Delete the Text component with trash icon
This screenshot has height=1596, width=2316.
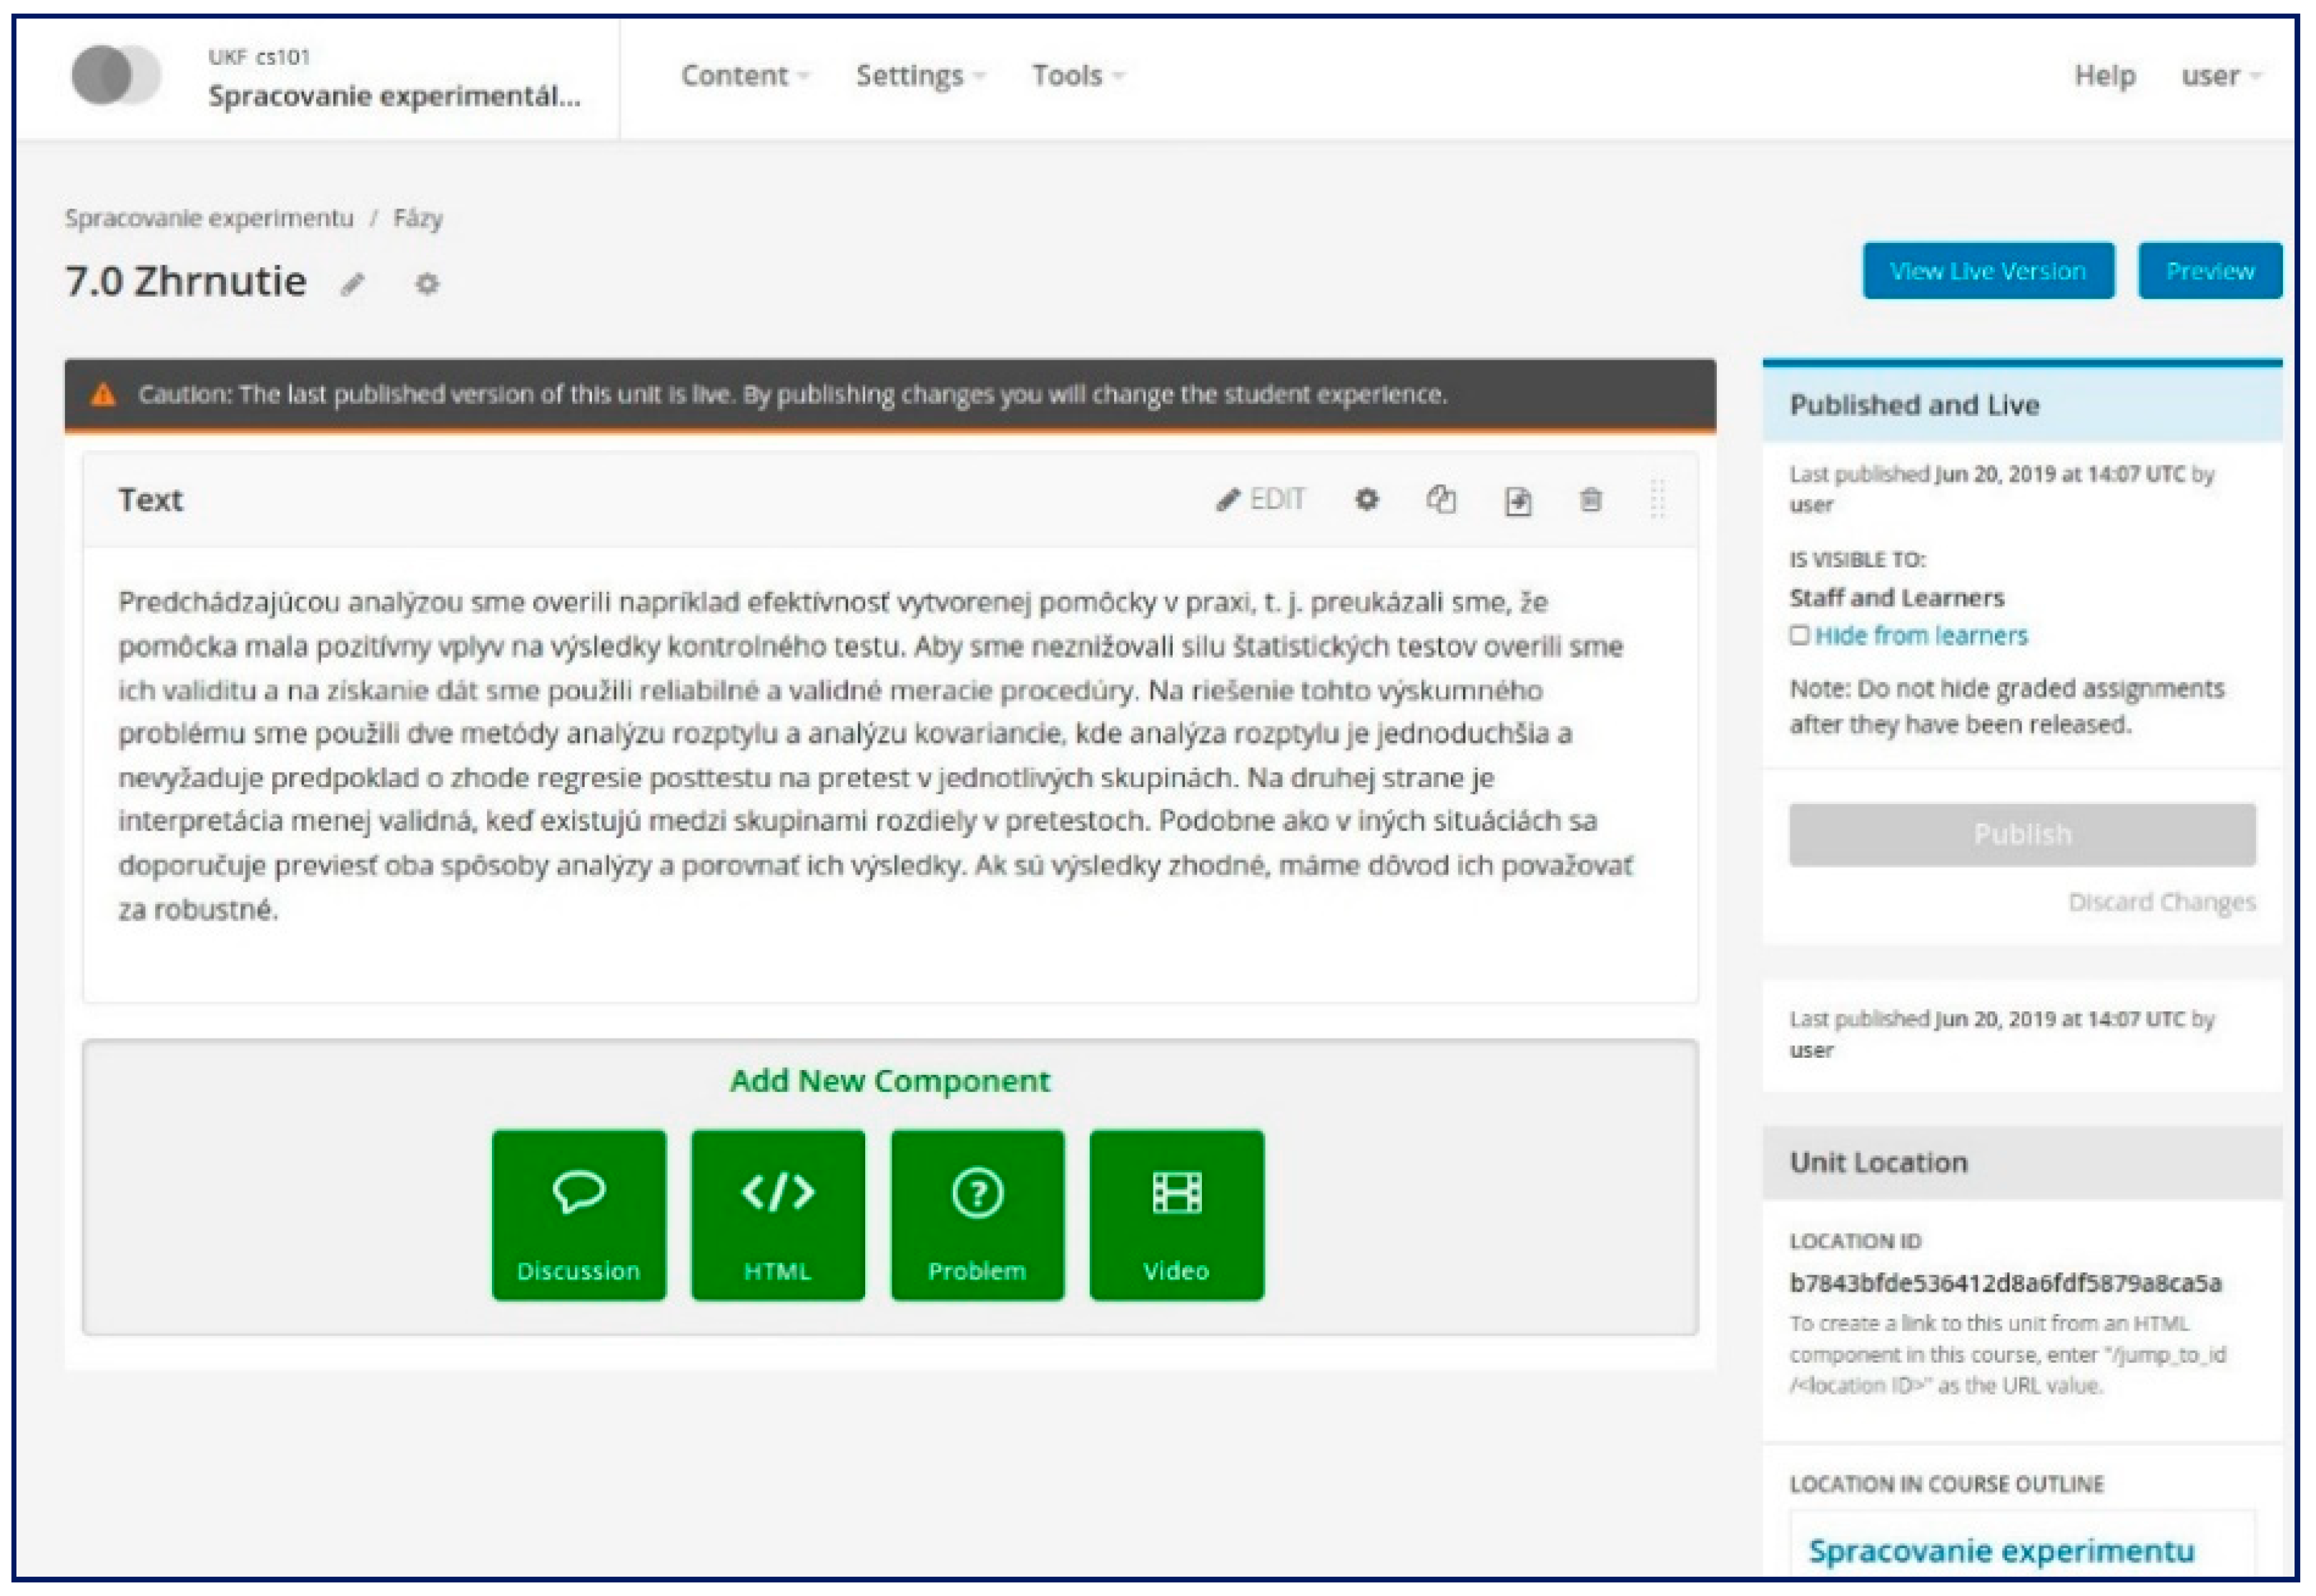pos(1591,499)
